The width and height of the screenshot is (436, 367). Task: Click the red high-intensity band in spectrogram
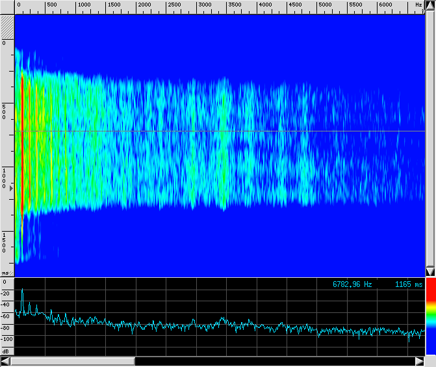pos(22,143)
